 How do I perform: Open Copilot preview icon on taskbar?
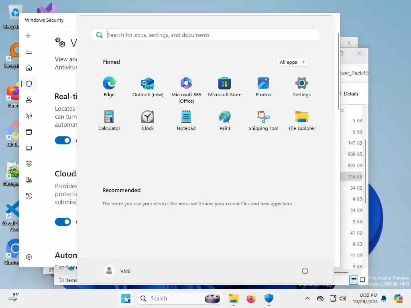(398, 298)
